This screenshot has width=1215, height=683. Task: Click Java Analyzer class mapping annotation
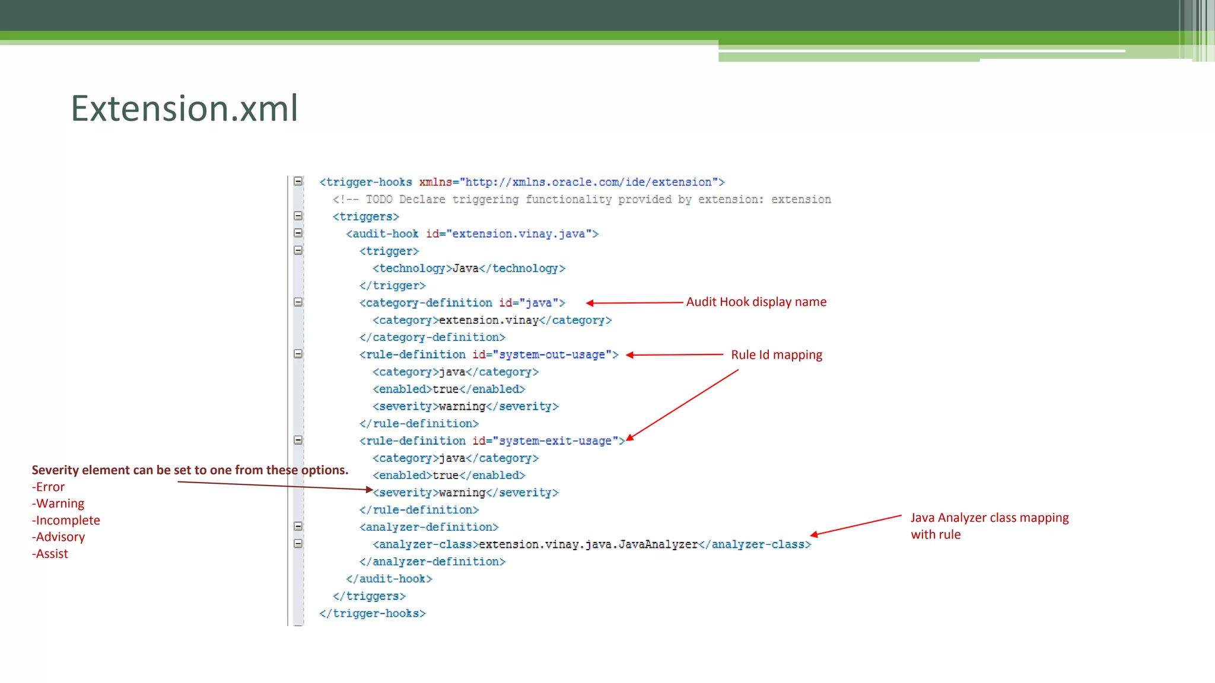point(989,525)
